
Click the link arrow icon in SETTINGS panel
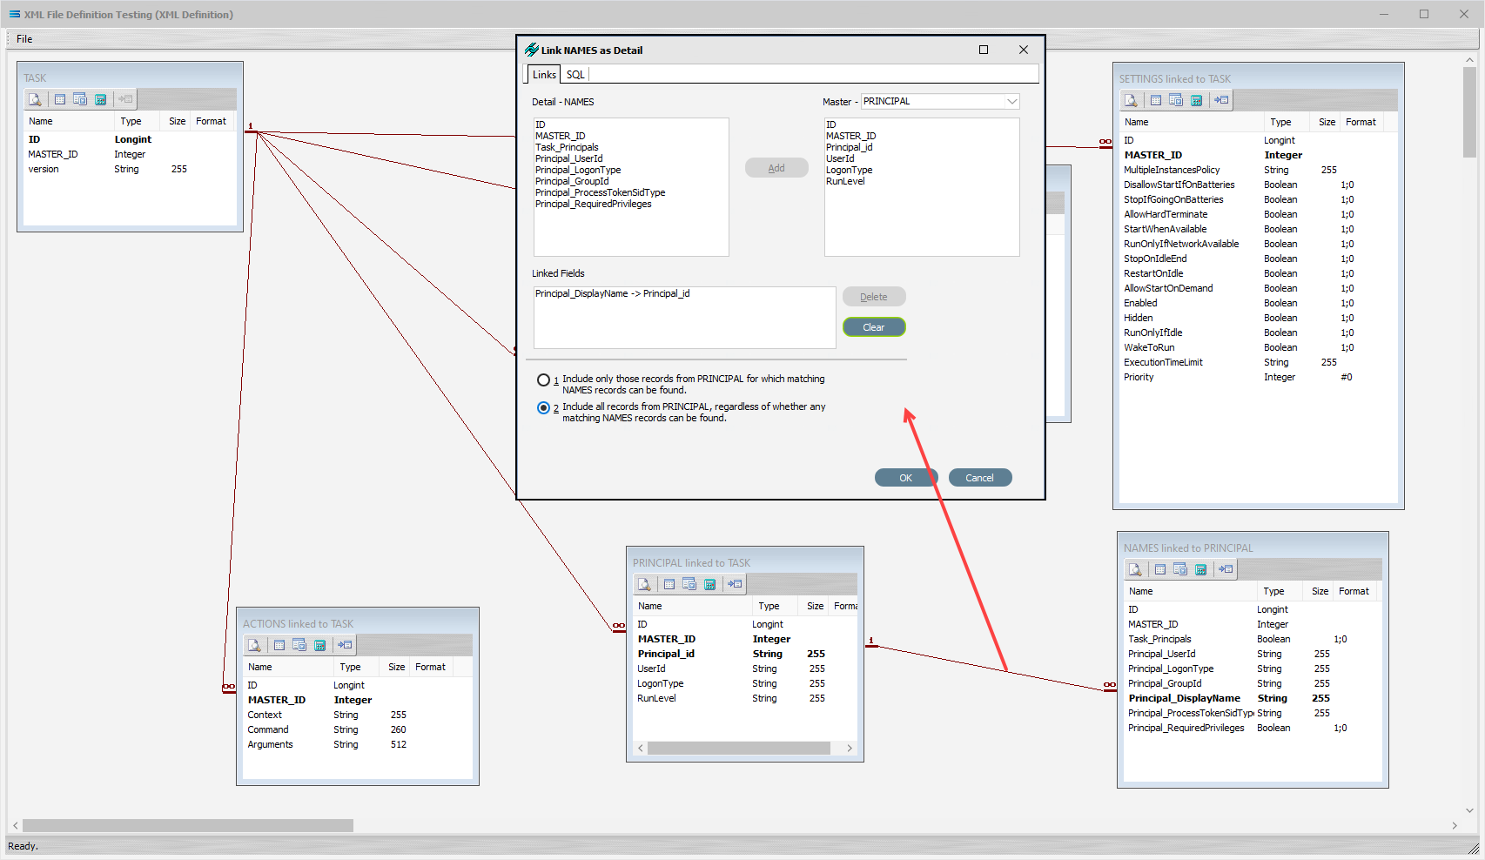pyautogui.click(x=1221, y=101)
